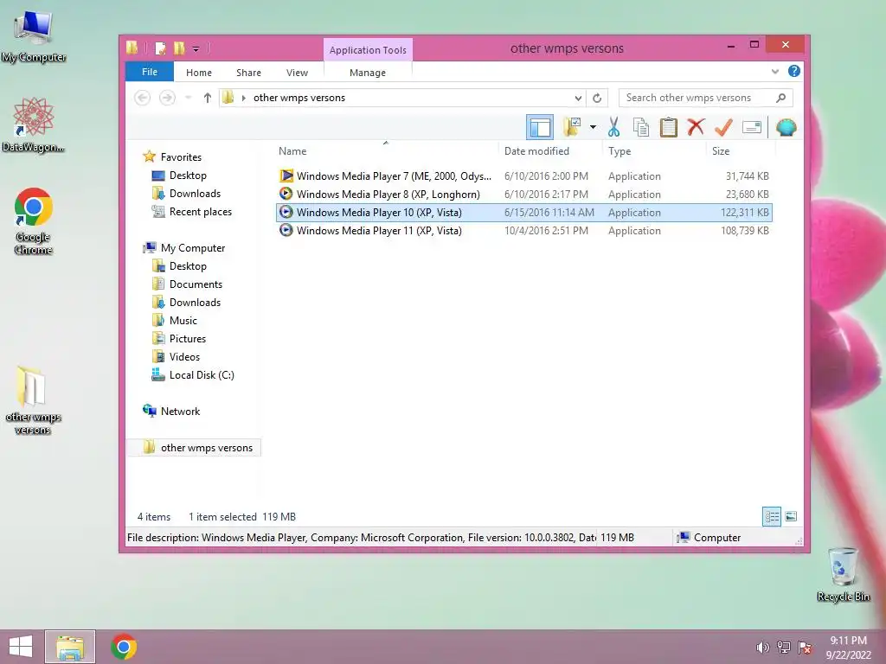Screen dimensions: 886x664
Task: Select the Application Tools contextual tab
Action: point(368,49)
